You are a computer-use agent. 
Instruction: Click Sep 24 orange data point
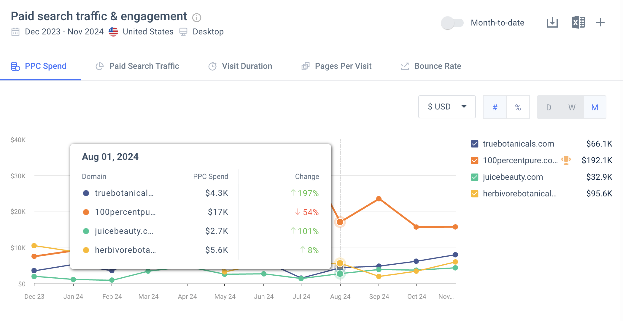coord(379,199)
